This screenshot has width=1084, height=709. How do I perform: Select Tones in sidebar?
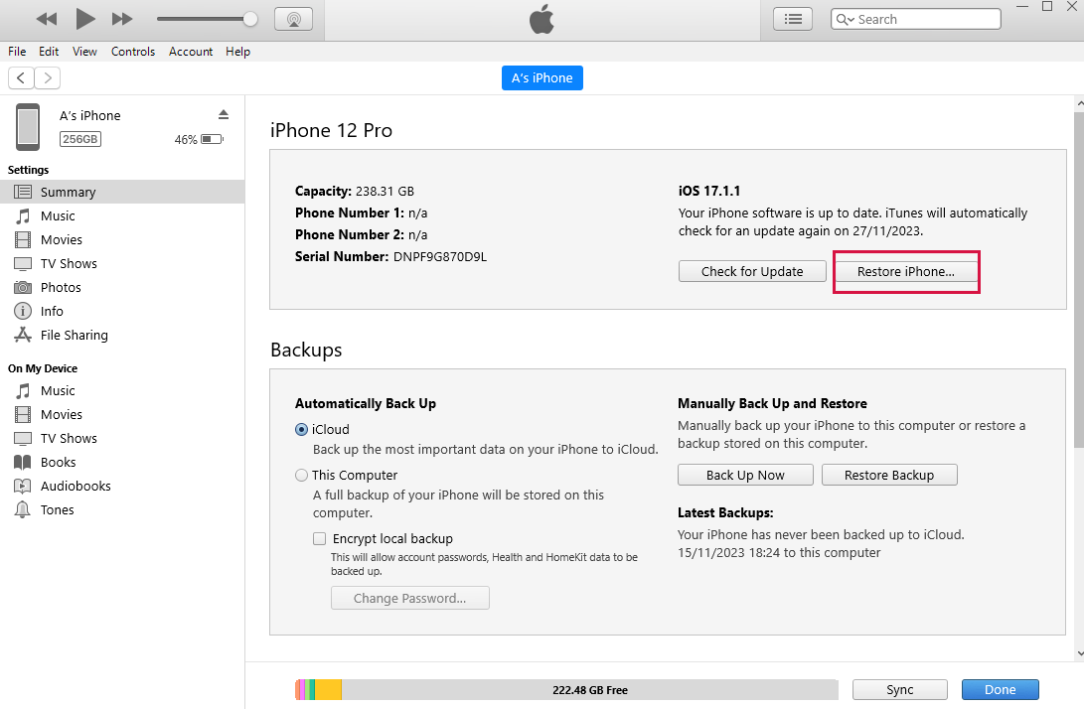tap(122, 510)
